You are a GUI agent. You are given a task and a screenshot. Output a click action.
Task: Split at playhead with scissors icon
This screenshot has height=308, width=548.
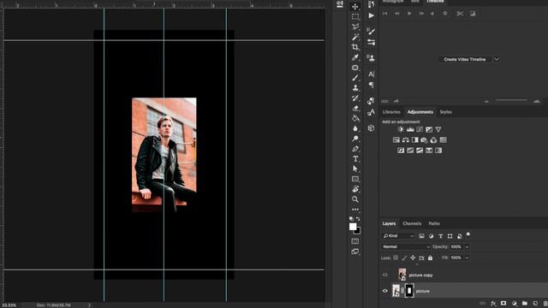pyautogui.click(x=460, y=14)
